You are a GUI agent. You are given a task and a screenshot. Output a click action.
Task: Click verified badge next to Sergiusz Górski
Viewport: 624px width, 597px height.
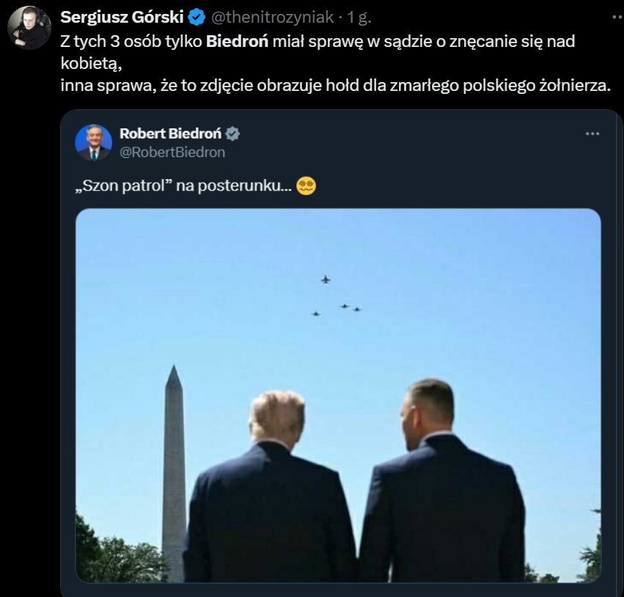pyautogui.click(x=197, y=17)
